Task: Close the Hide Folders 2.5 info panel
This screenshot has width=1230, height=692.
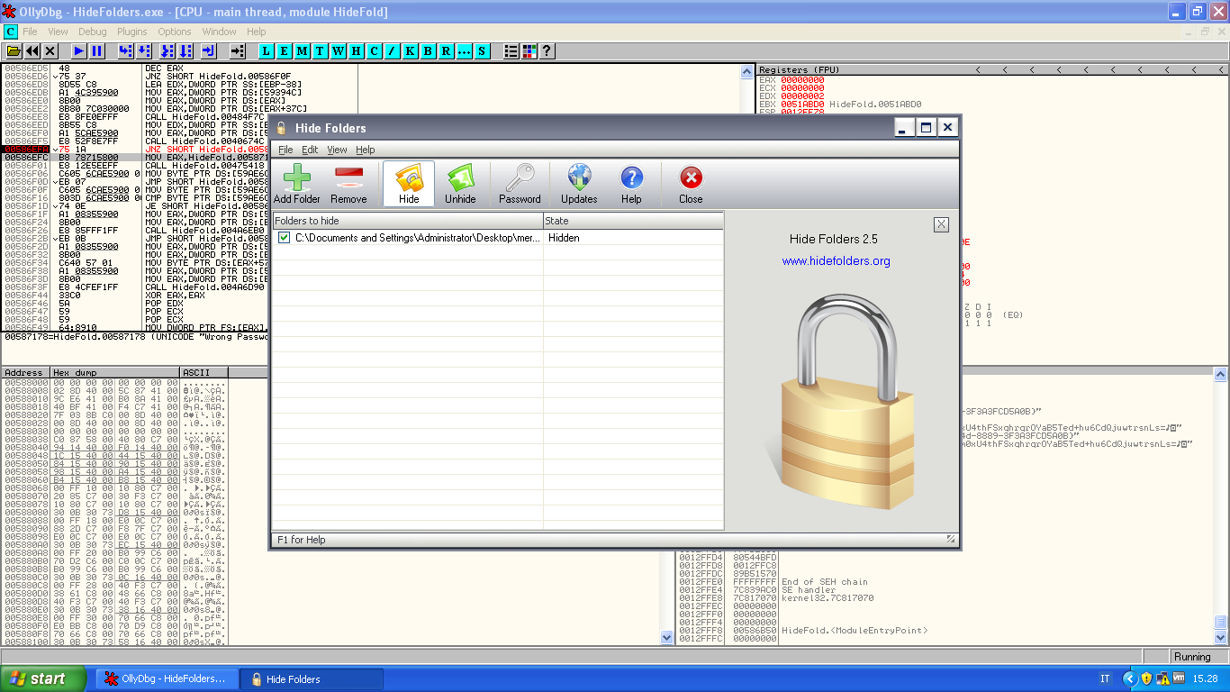Action: [941, 224]
